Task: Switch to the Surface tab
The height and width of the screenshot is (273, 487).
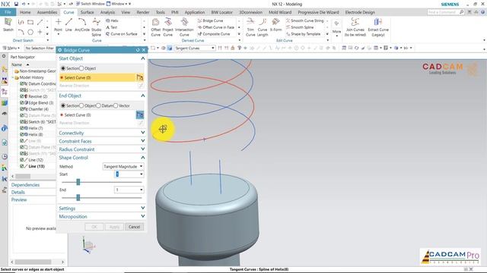Action: click(x=87, y=12)
